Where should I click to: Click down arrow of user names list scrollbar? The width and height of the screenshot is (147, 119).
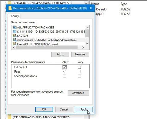[87, 43]
